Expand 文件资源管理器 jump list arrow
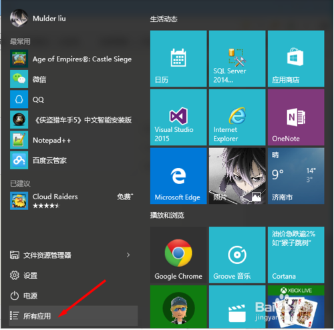 coord(128,255)
